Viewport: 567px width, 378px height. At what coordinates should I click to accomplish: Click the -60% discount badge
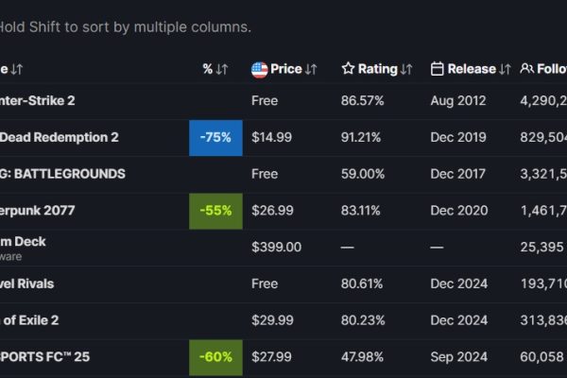(x=215, y=357)
